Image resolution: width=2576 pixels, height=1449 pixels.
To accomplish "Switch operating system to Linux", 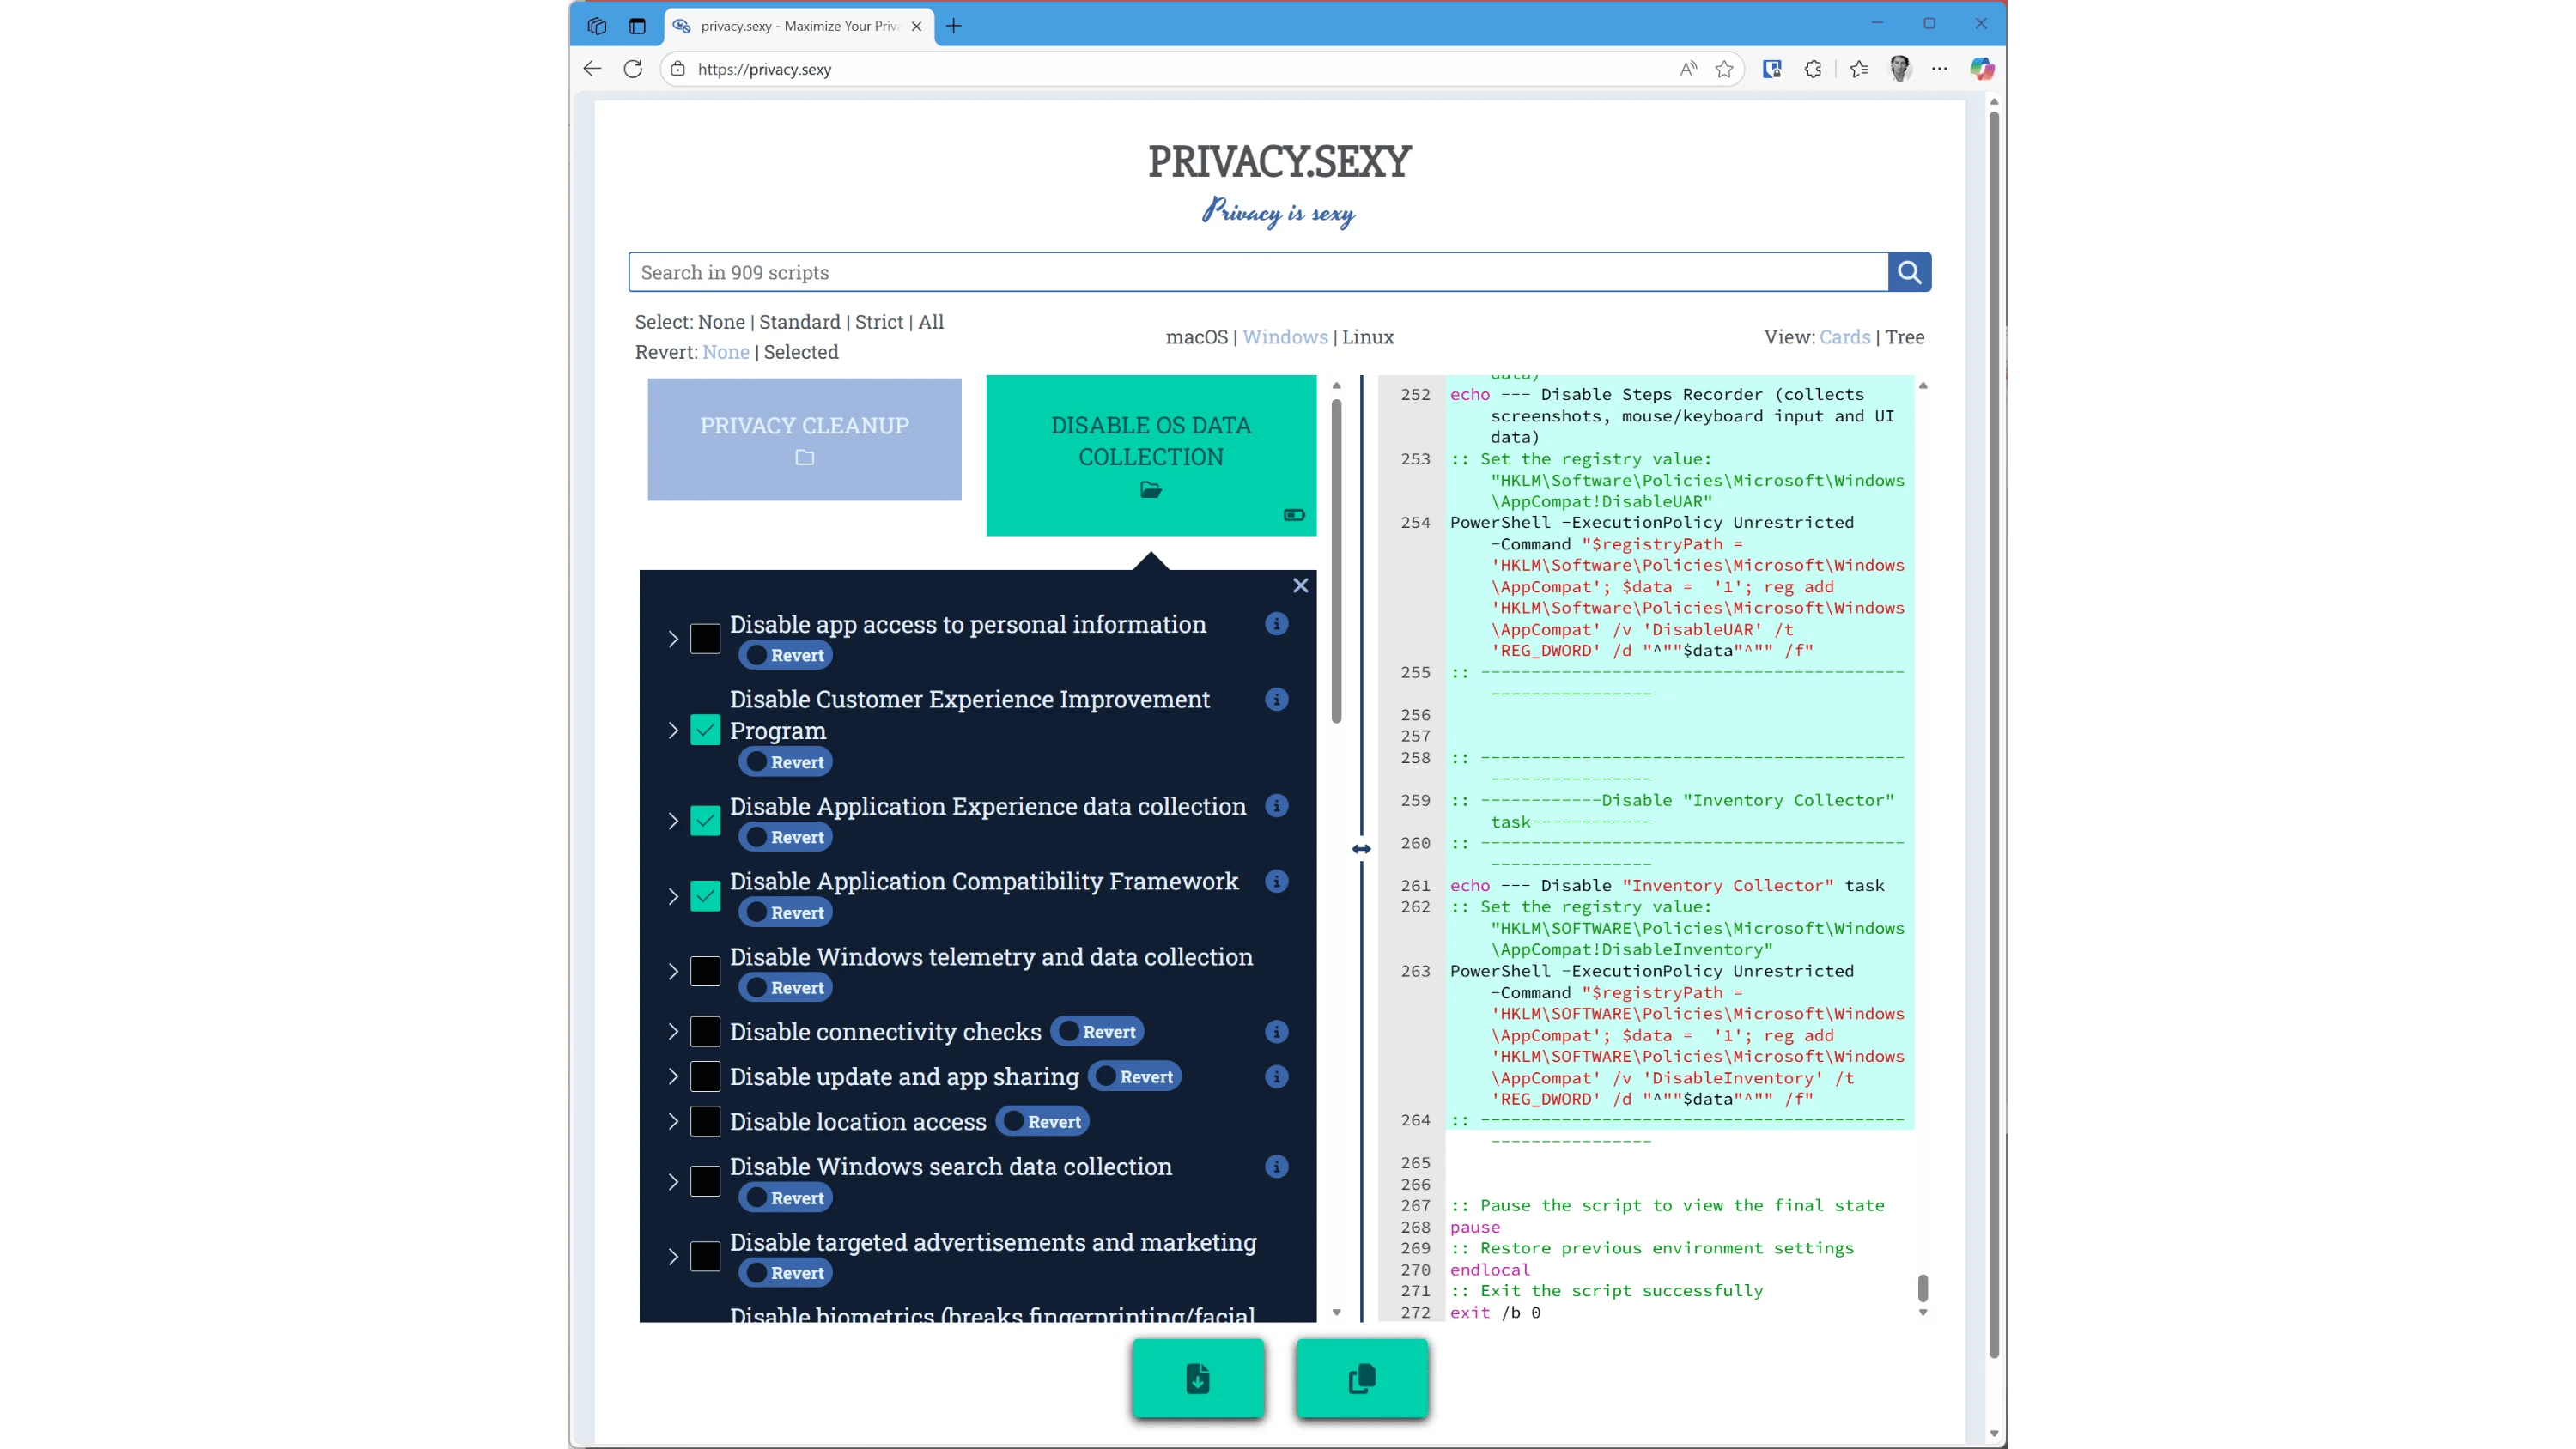I will pos(1367,337).
